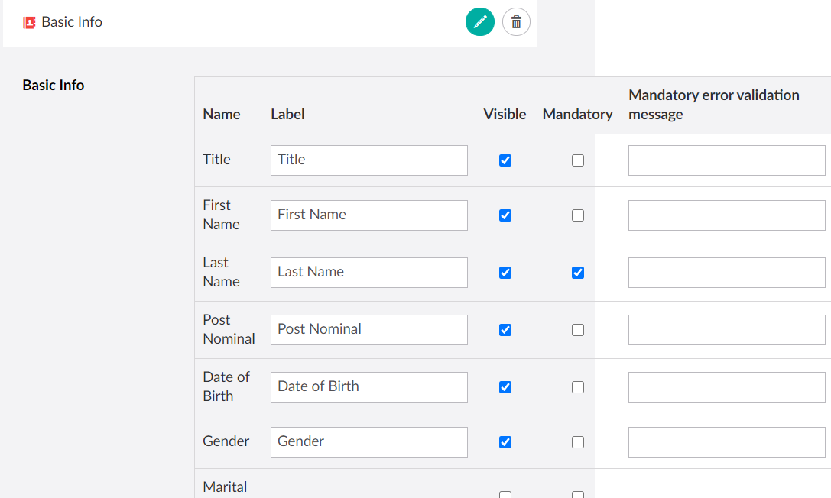
Task: Select the Last Name label text box
Action: pyautogui.click(x=368, y=272)
